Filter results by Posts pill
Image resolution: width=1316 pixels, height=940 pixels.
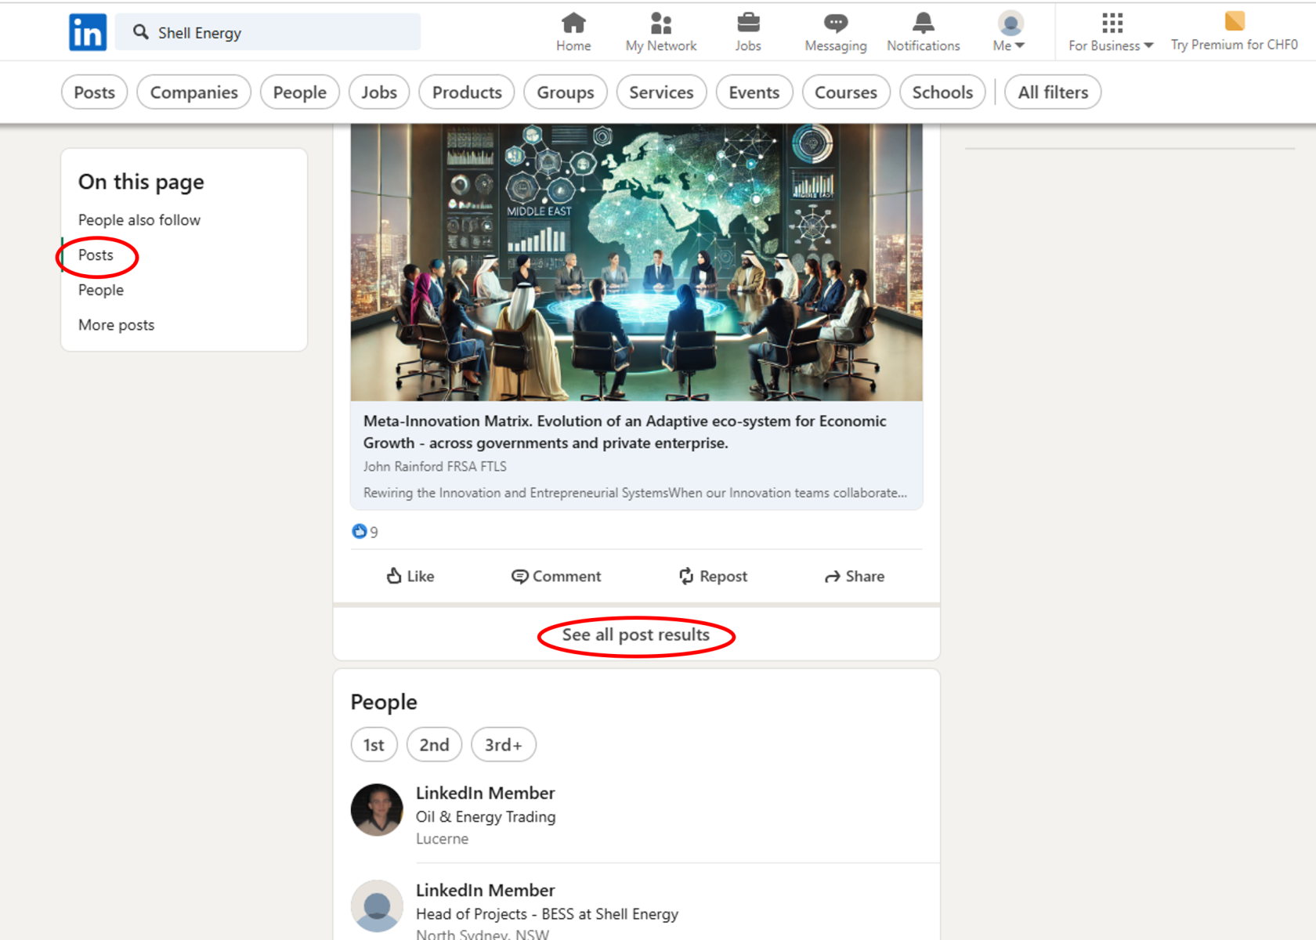tap(94, 92)
